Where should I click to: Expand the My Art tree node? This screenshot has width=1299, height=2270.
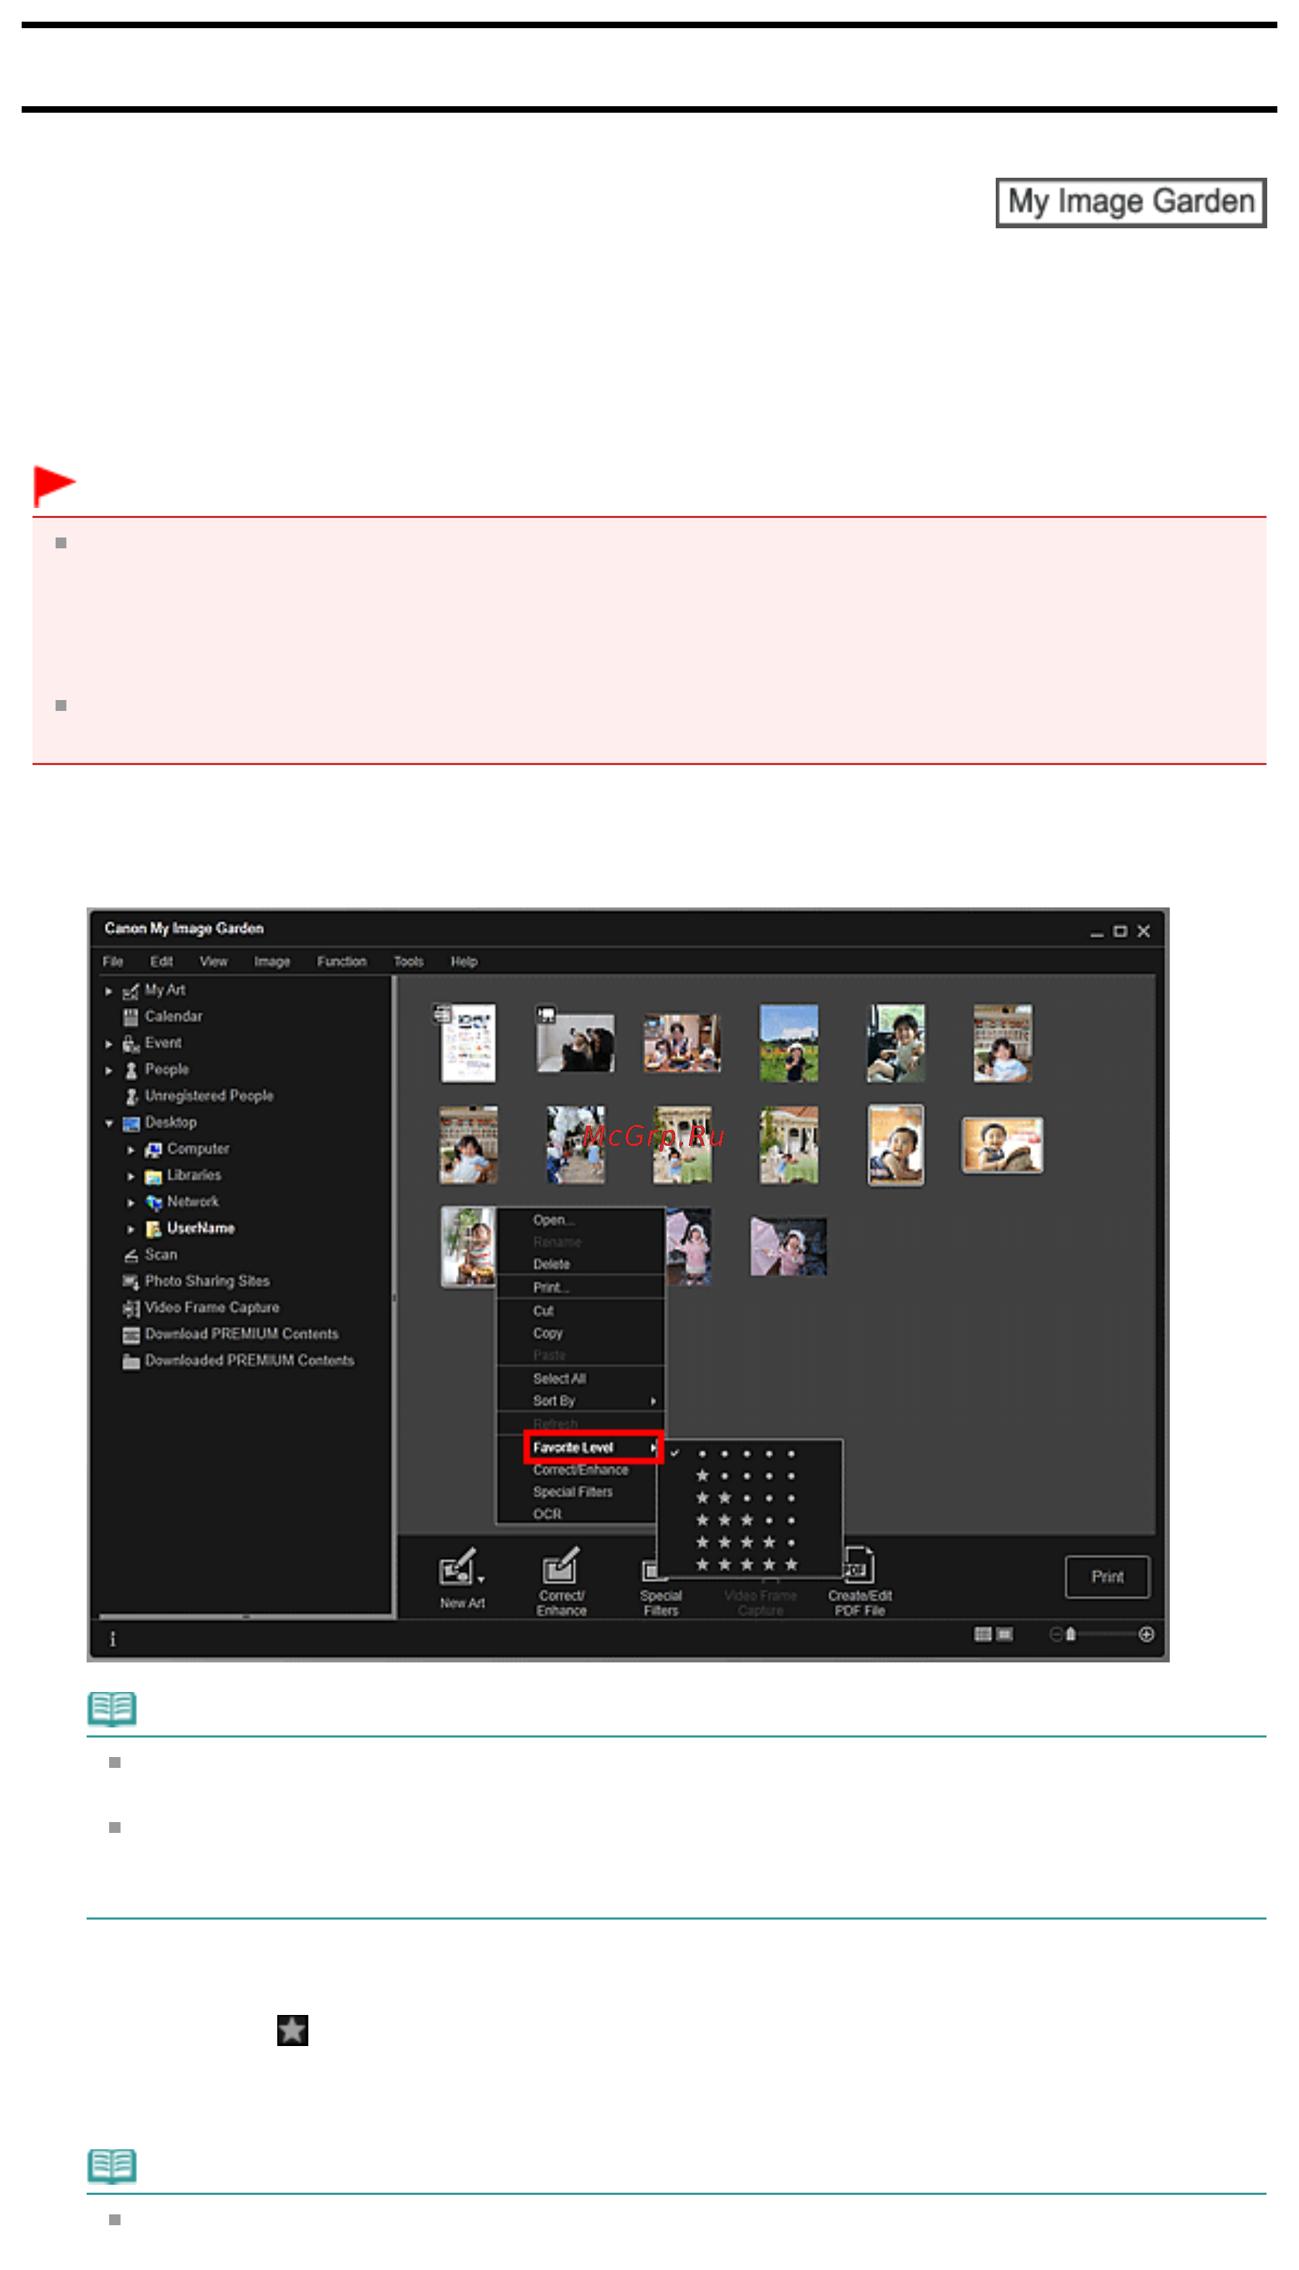109,991
